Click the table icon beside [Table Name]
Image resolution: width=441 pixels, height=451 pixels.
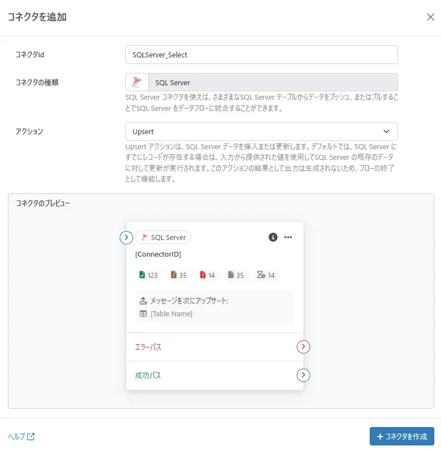143,313
